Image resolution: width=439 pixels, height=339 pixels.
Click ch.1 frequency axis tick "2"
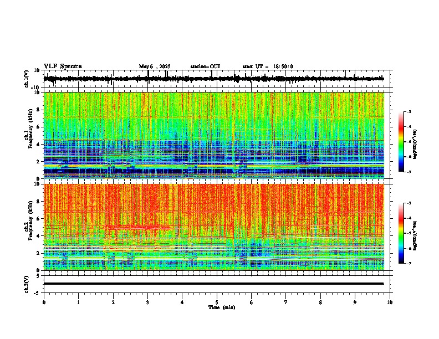coord(39,162)
